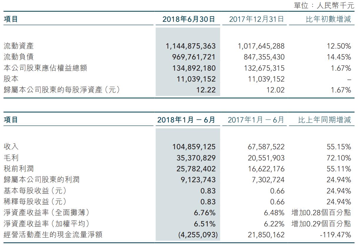Viewport: 358px width, 247px height.
Task: Select the value 132,675,315
Action: click(264, 68)
